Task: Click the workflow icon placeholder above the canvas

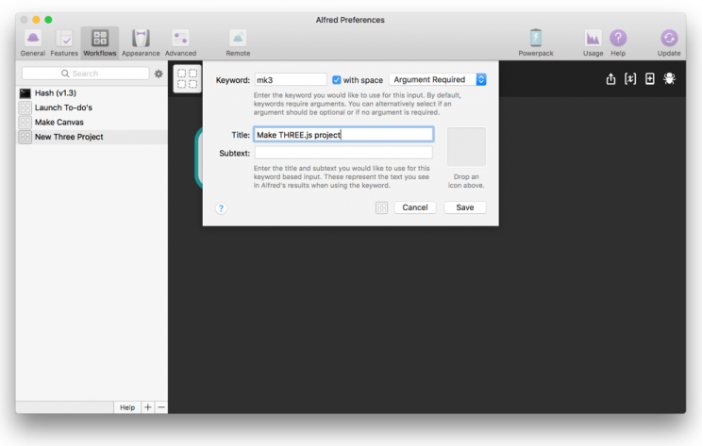Action: coord(187,78)
